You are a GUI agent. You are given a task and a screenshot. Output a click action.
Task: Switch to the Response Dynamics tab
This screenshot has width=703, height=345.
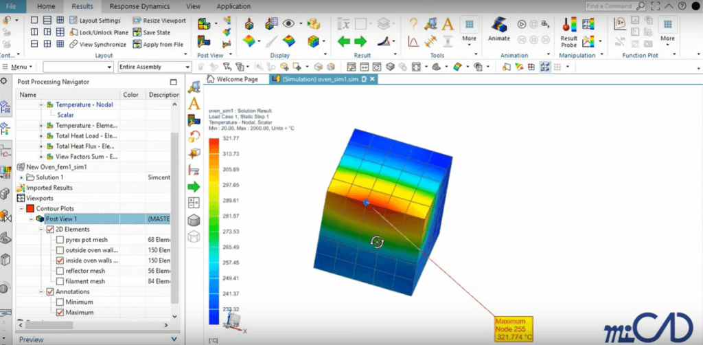pyautogui.click(x=139, y=6)
